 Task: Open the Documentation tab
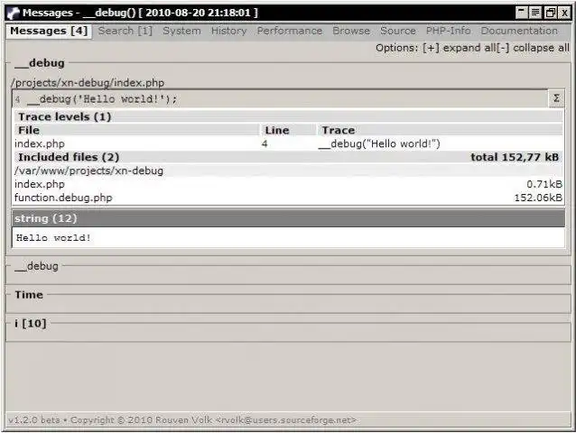point(519,31)
